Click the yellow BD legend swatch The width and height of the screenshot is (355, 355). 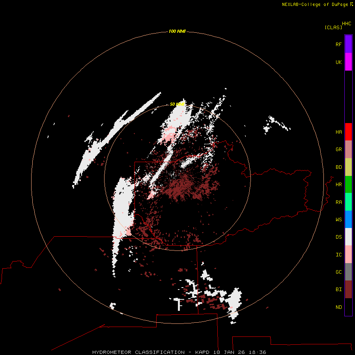click(x=348, y=167)
